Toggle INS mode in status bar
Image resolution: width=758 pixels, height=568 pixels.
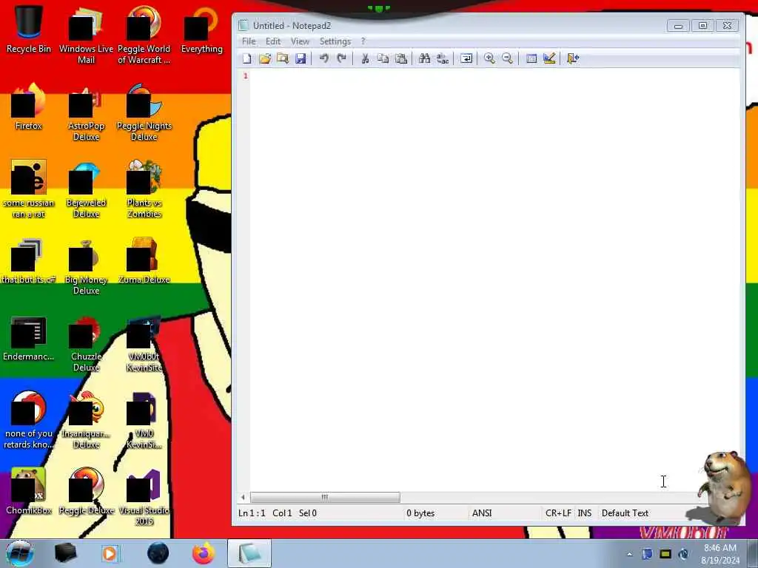coord(585,513)
